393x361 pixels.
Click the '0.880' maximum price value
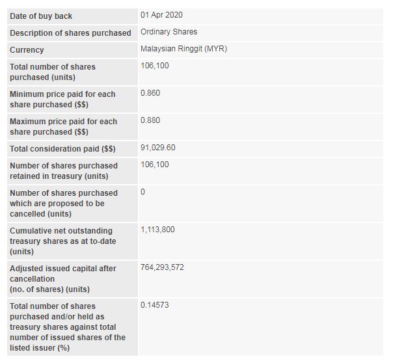click(x=150, y=120)
